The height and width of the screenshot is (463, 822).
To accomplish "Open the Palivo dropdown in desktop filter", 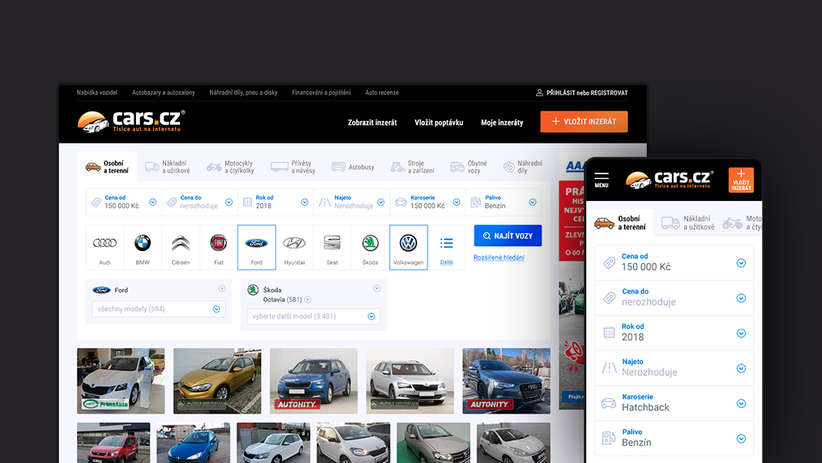I will (x=503, y=202).
